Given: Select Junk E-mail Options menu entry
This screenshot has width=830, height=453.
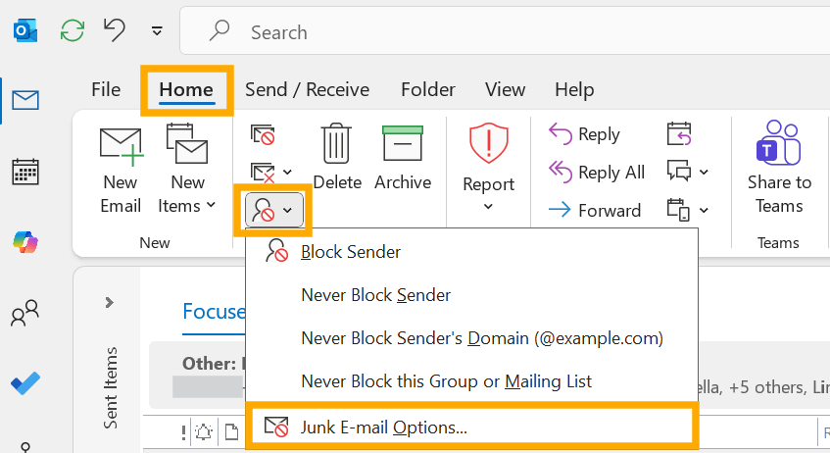Looking at the screenshot, I should (x=471, y=428).
